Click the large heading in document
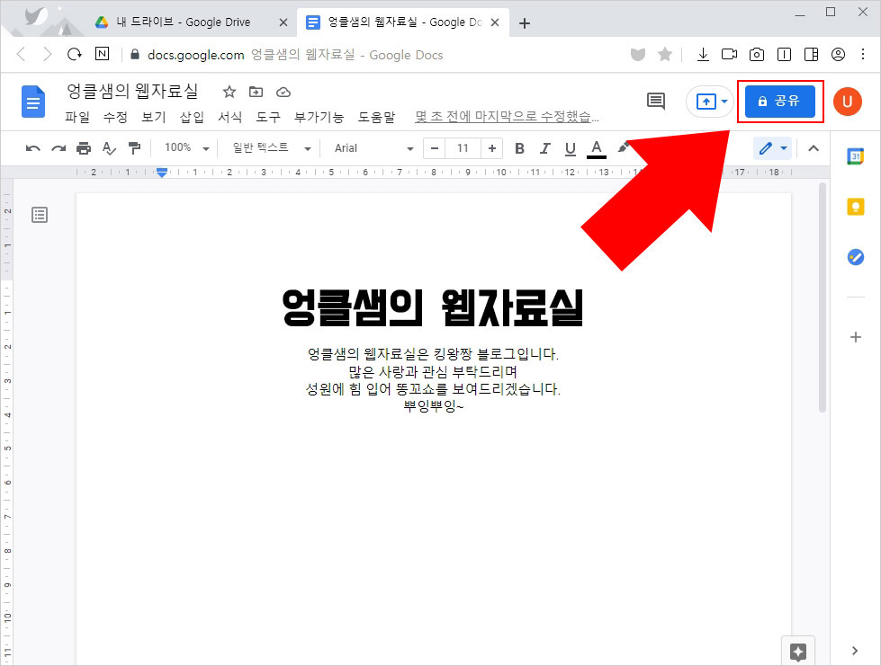Viewport: 881px width, 666px height. click(x=433, y=307)
